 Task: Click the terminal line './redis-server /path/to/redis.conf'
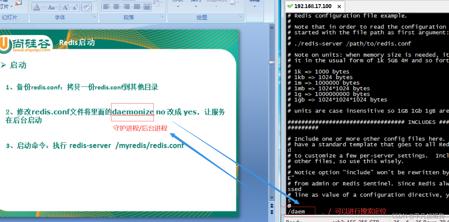pos(350,43)
